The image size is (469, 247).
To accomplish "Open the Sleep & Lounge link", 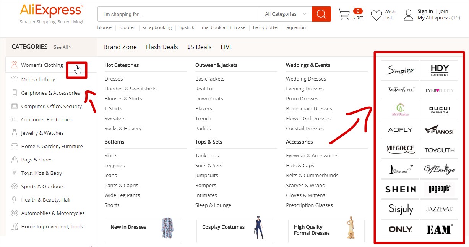I will tap(213, 205).
